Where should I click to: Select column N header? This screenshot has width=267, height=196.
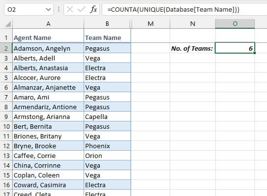coord(193,24)
